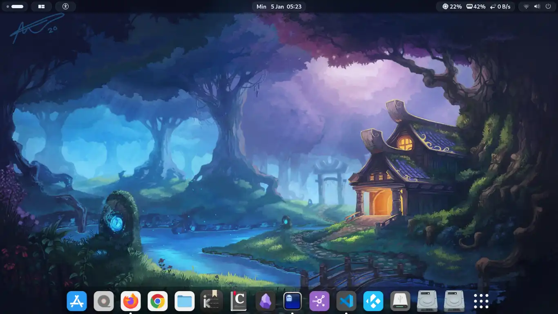This screenshot has height=314, width=558.
Task: Launch Firefox from the dock
Action: click(x=131, y=302)
